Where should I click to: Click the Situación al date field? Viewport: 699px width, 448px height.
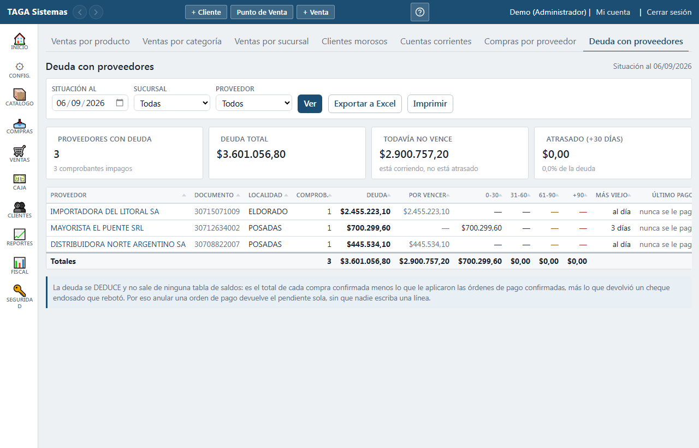[x=90, y=103]
